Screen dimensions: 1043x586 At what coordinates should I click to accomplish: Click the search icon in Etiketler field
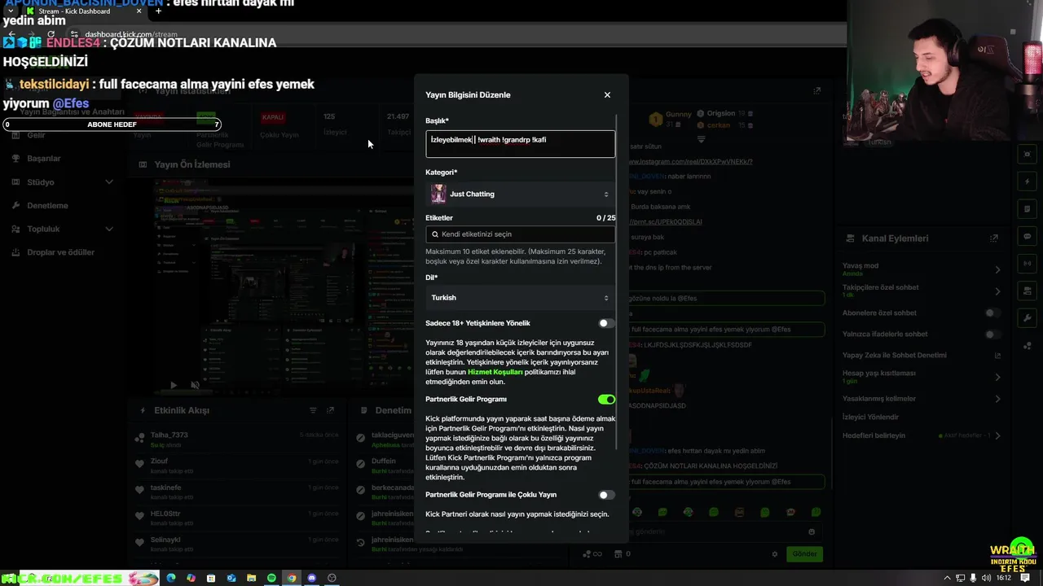[435, 234]
